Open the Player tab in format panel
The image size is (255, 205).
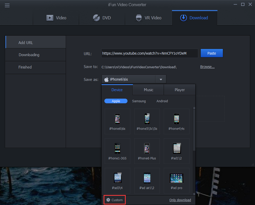(180, 90)
